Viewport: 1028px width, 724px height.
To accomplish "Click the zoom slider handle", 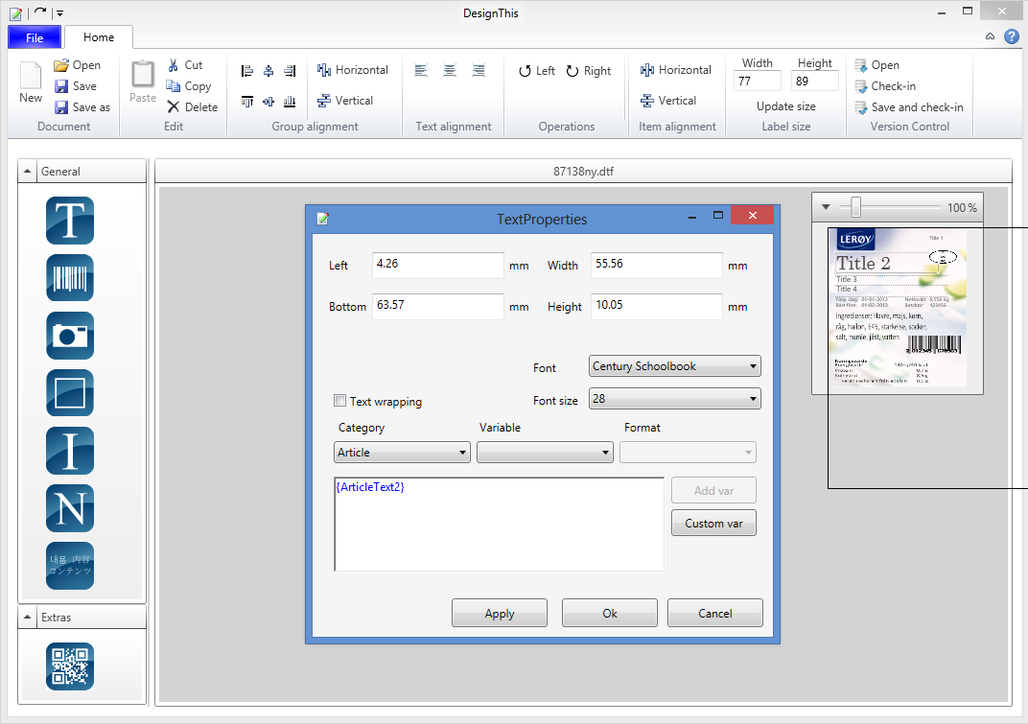I will pyautogui.click(x=855, y=207).
